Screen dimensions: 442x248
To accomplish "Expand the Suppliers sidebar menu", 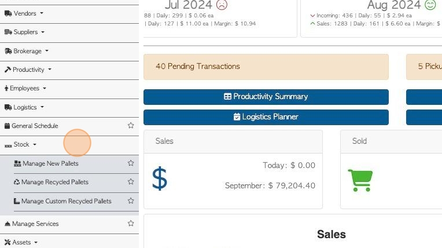I will point(69,32).
